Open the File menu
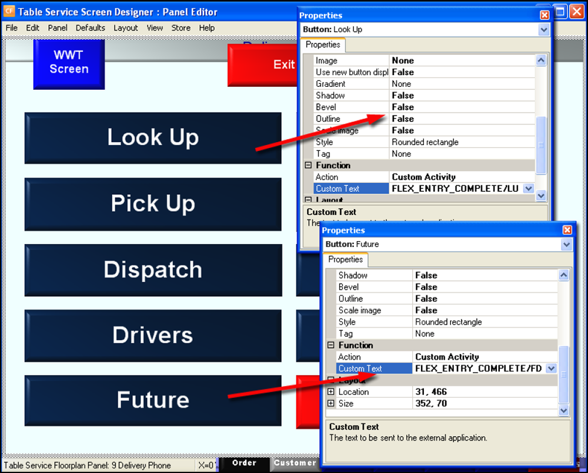The image size is (588, 473). [x=11, y=28]
